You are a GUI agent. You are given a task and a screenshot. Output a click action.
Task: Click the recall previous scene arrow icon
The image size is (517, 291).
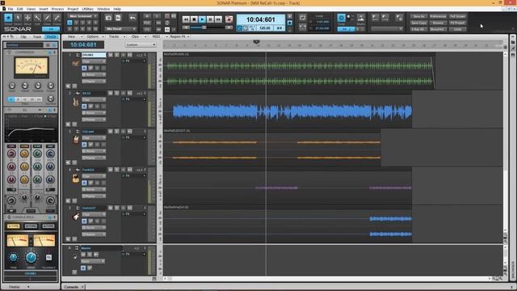132,18
